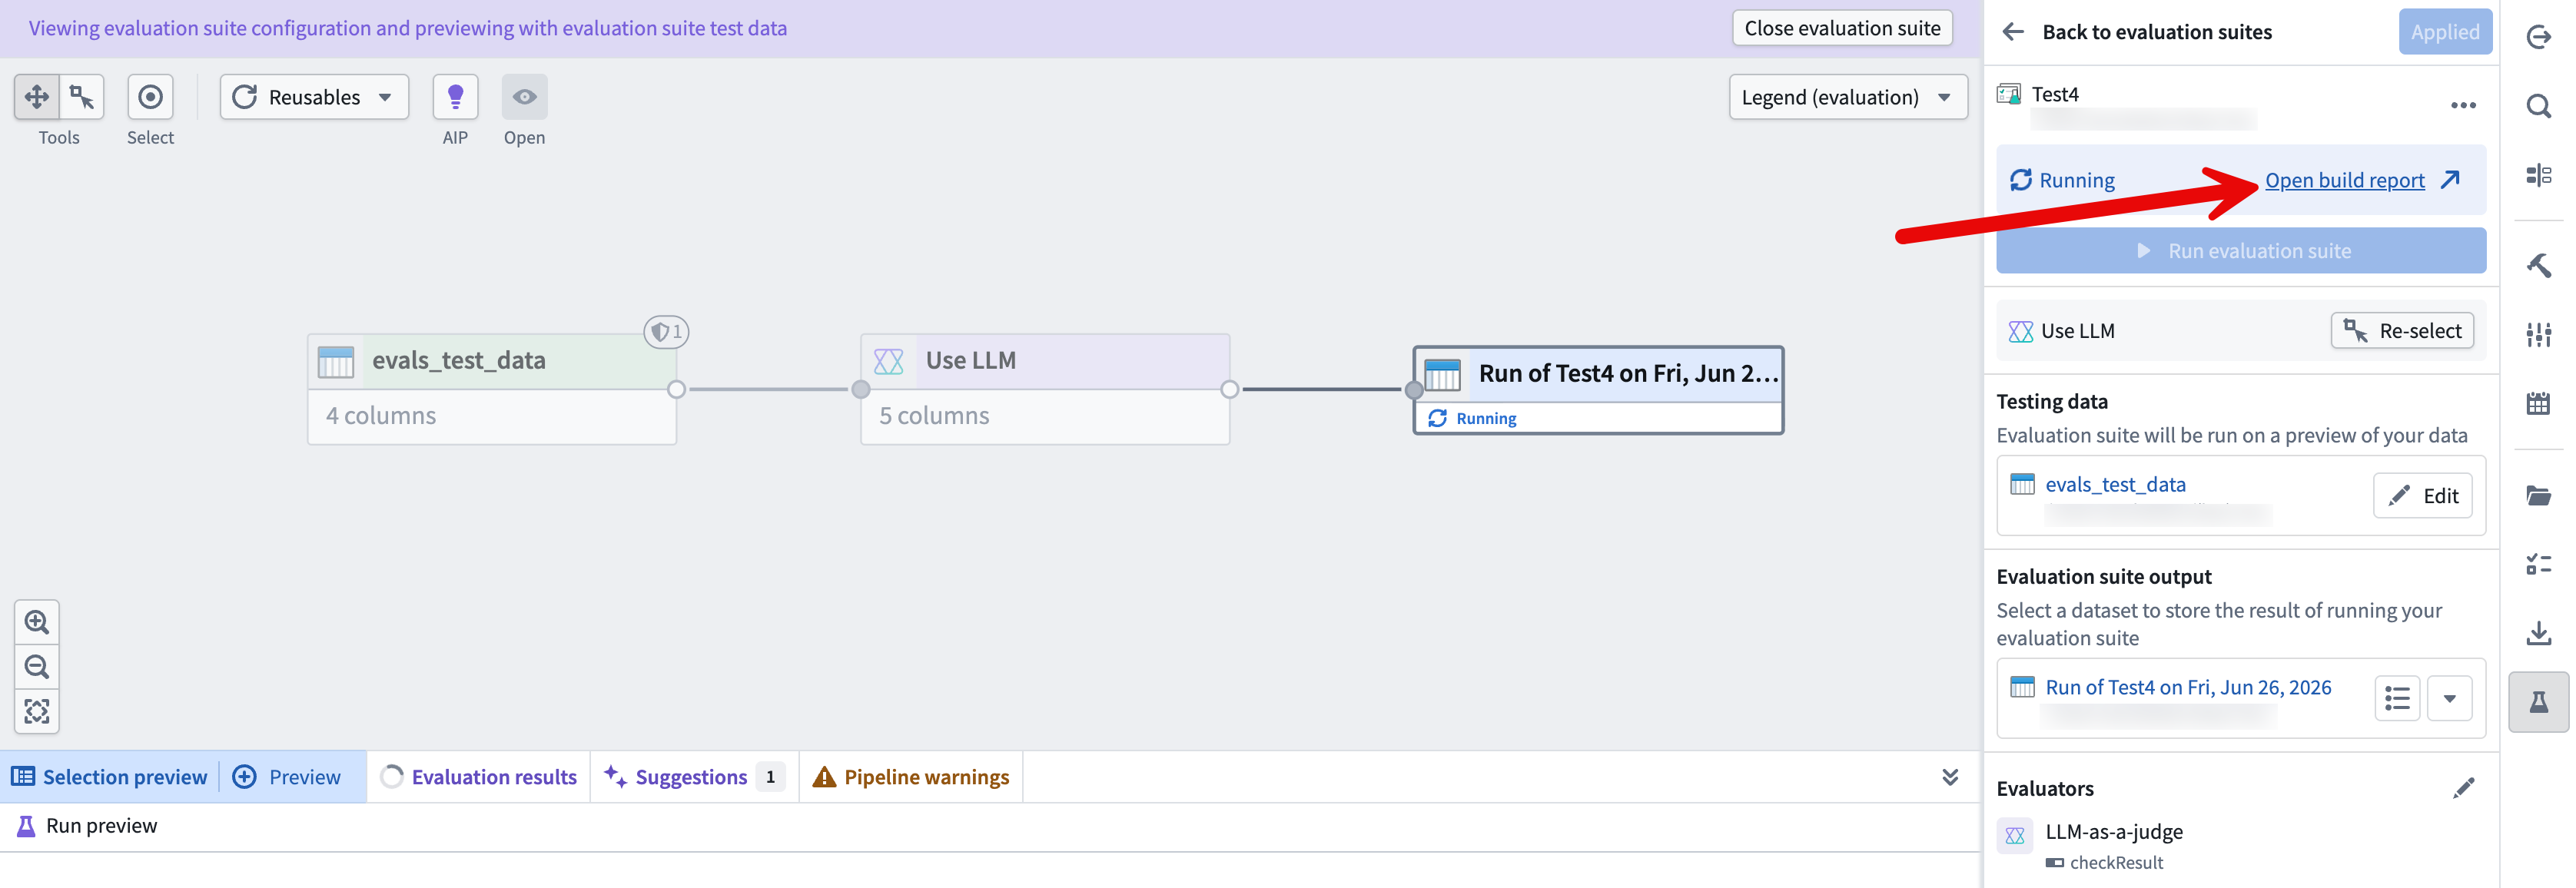
Task: Select the evals_test_data node
Action: 492,389
